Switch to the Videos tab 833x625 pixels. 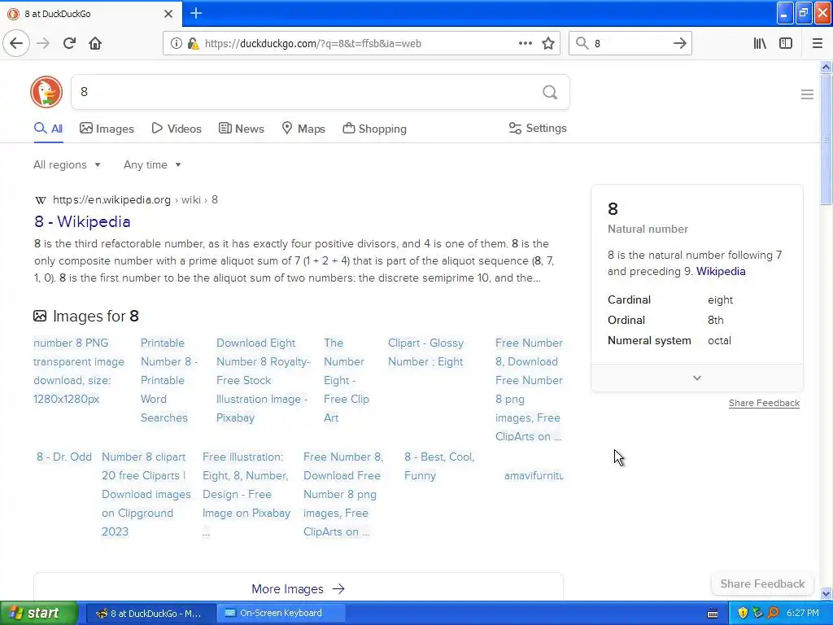point(177,129)
